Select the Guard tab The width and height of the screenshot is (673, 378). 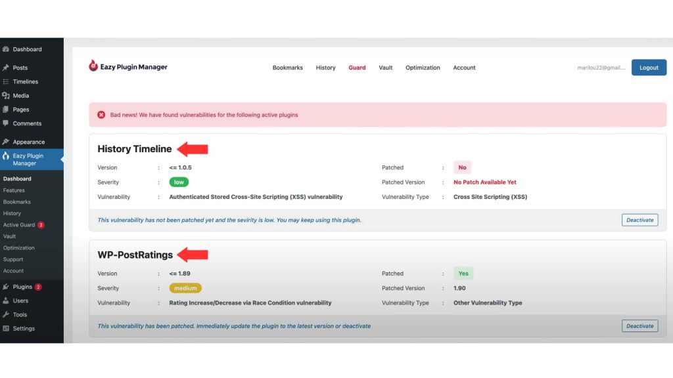pos(357,68)
